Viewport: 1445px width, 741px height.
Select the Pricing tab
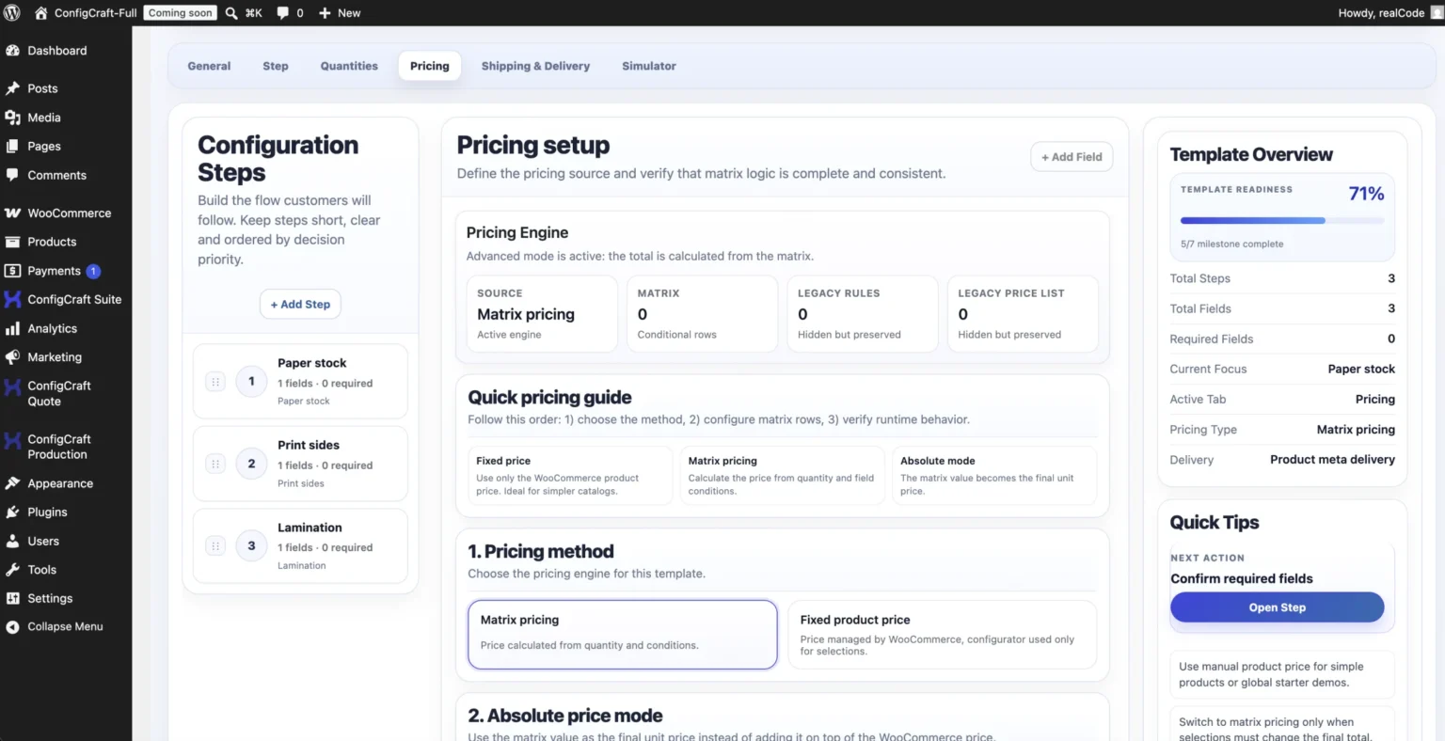430,66
